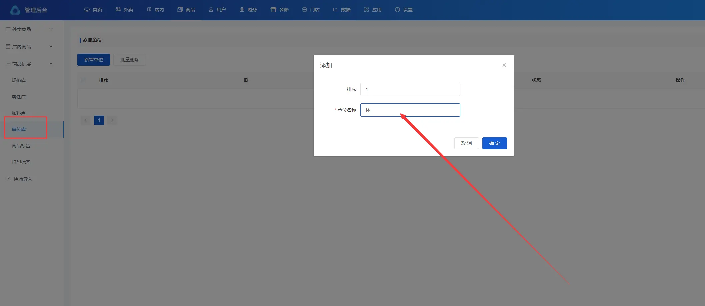The height and width of the screenshot is (306, 705).
Task: Click the 装修 storefront icon
Action: click(273, 9)
